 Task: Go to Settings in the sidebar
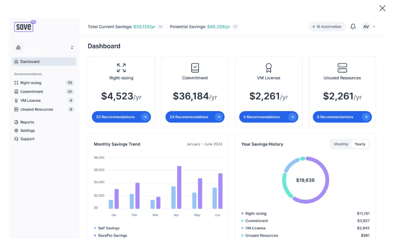pyautogui.click(x=27, y=130)
